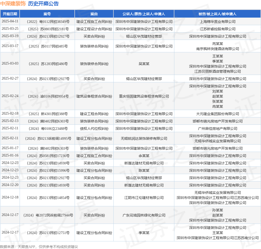Viewport: 261px width, 249px height.
Task: Select the 被告/被上诉人/被申请人 column header
Action: [x=217, y=14]
